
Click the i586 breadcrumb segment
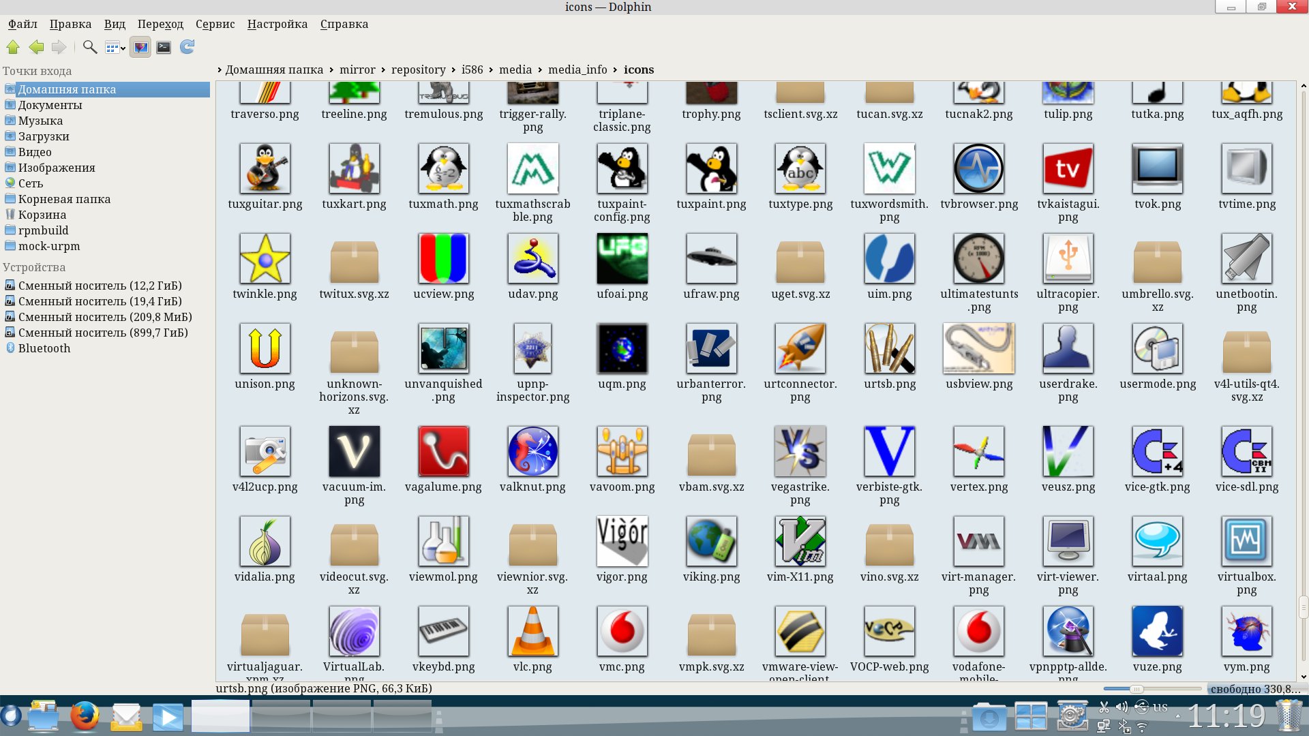click(x=472, y=70)
